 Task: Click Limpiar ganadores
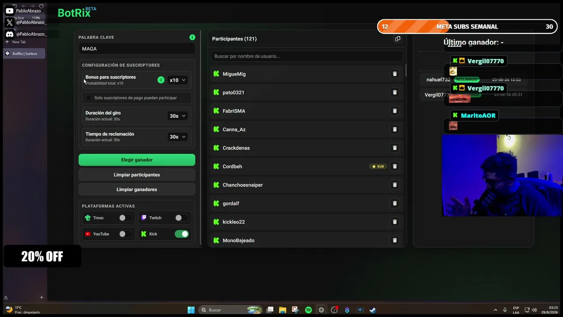tap(137, 189)
